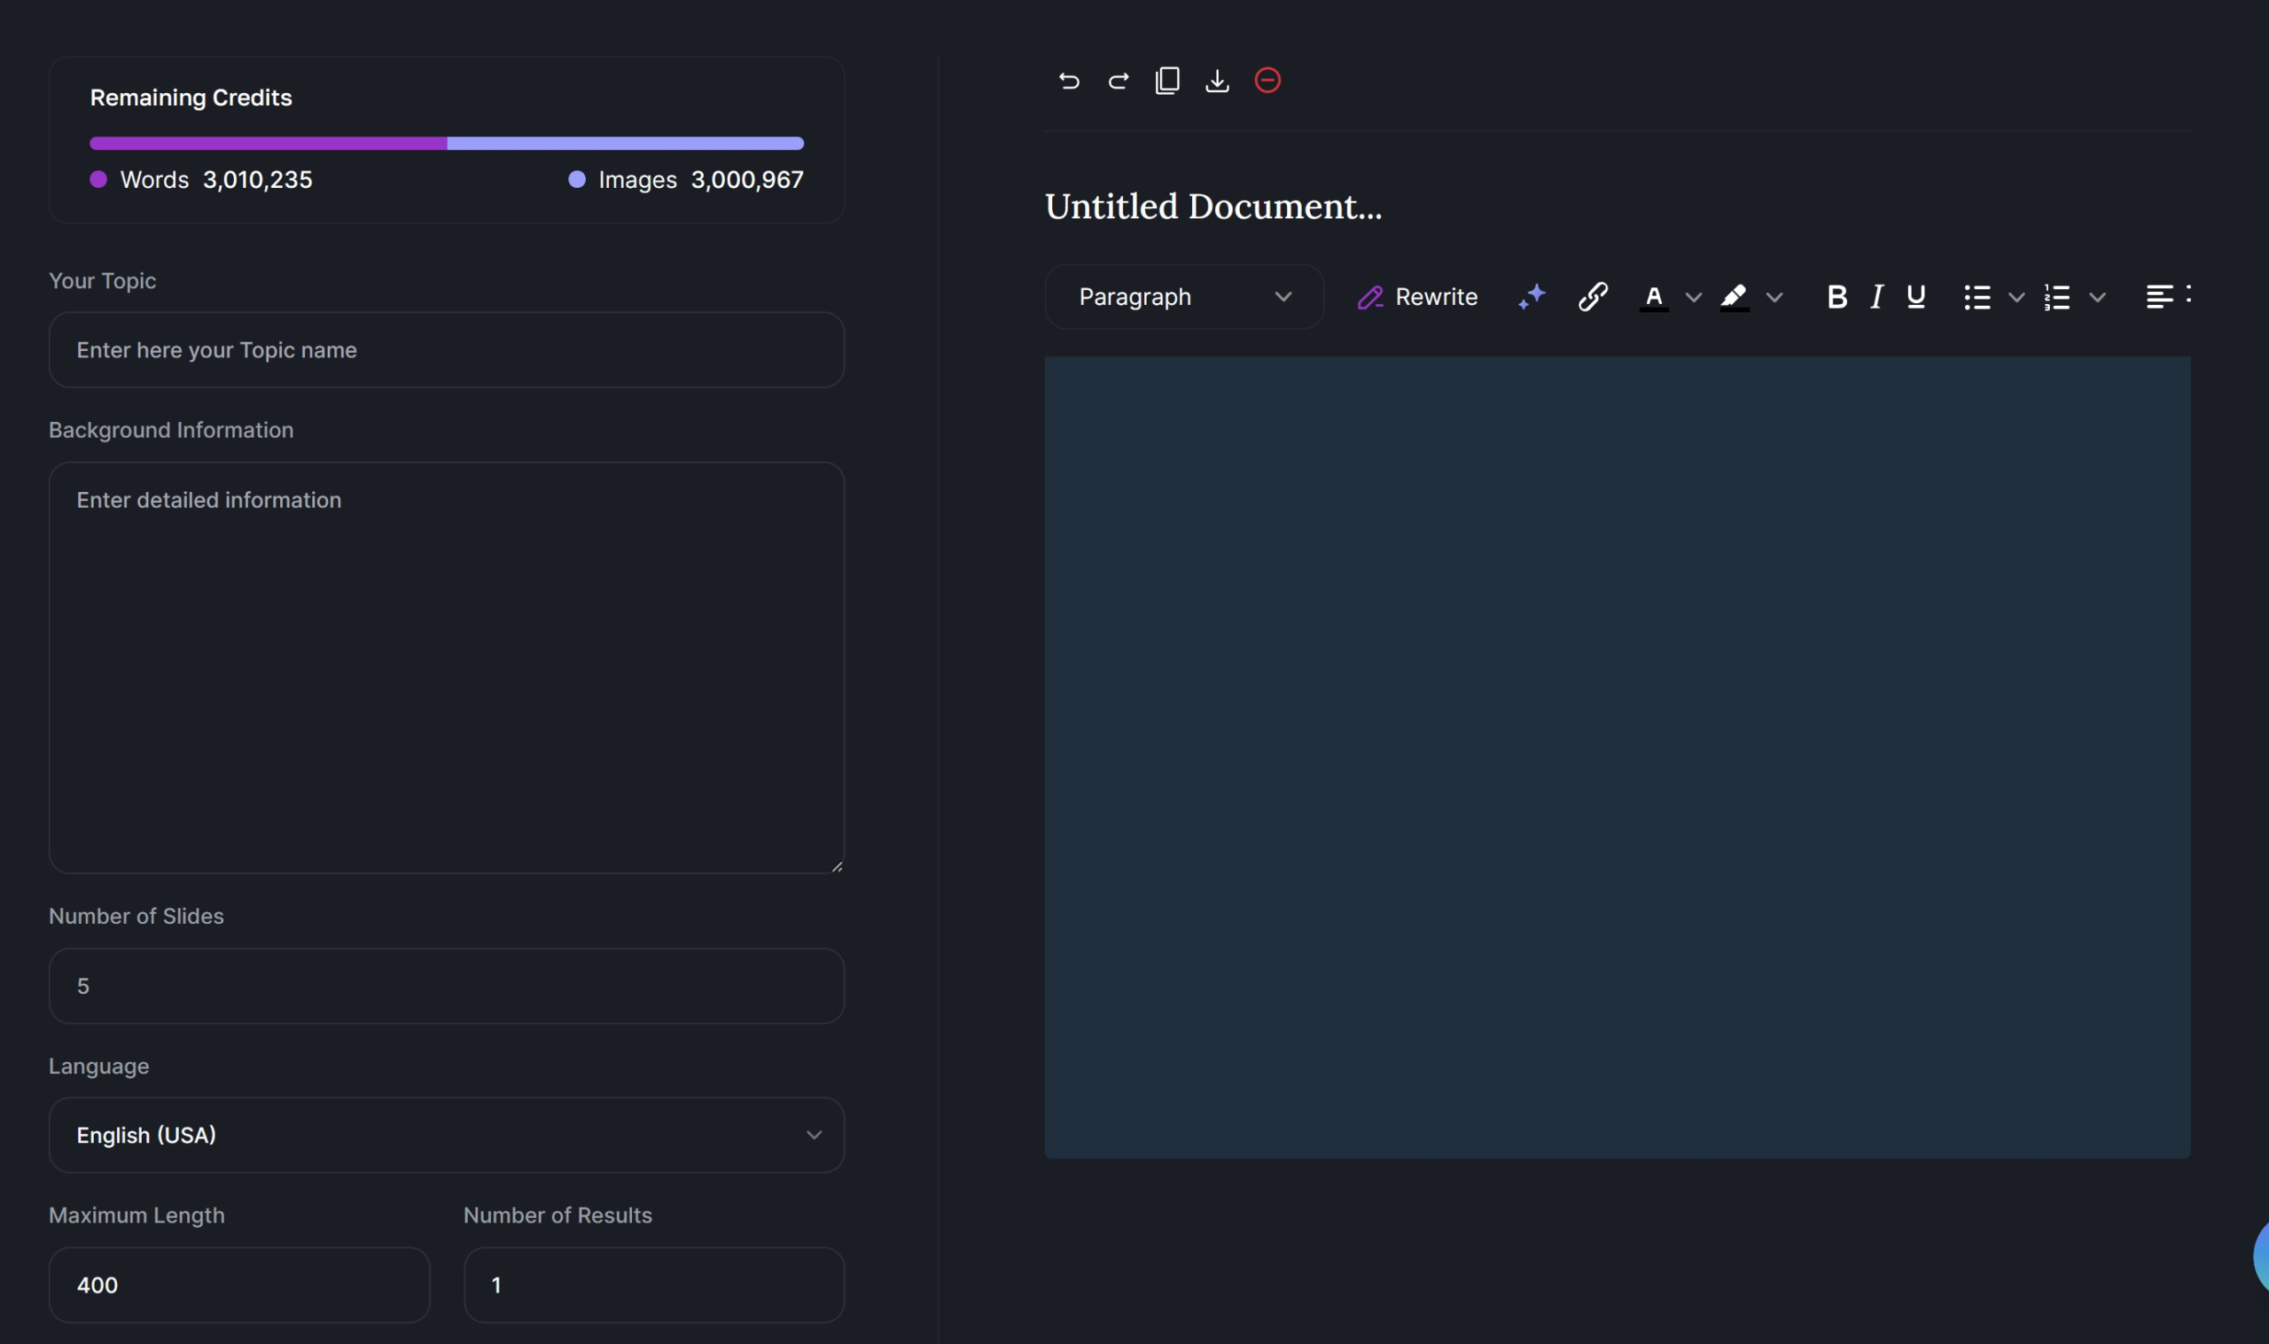Toggle italic formatting
Screen dimensions: 2269x1344
click(1877, 296)
